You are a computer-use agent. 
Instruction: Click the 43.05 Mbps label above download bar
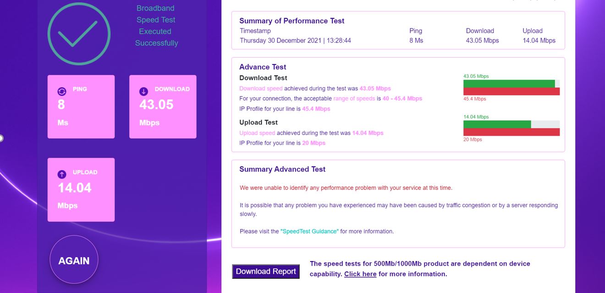(x=477, y=76)
